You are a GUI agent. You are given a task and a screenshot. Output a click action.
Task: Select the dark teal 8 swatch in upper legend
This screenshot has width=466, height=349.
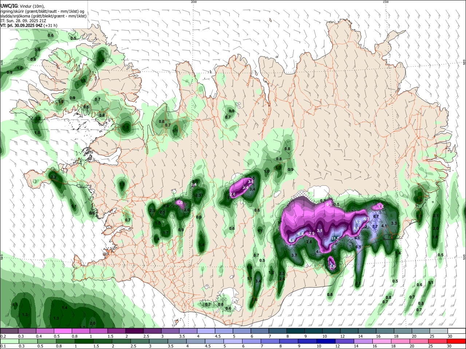click(x=295, y=331)
